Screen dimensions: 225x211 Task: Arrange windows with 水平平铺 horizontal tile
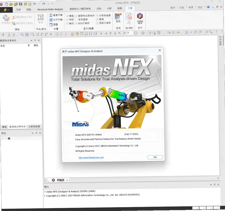click(x=56, y=20)
